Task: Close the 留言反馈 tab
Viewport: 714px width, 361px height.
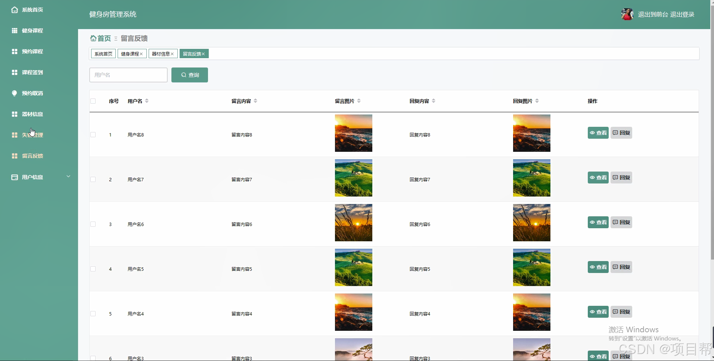Action: coord(204,54)
